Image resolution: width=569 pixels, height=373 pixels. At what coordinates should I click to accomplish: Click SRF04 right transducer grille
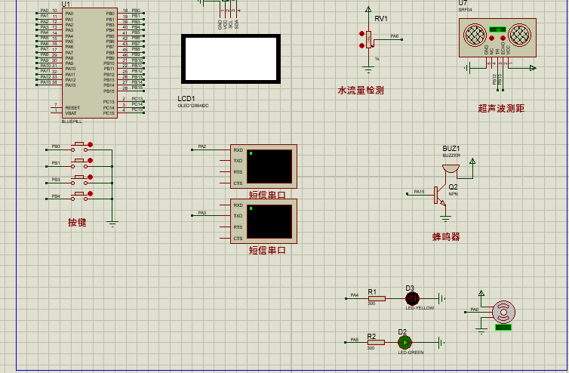(x=520, y=35)
